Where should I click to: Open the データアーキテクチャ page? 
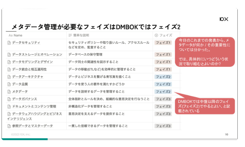click(x=28, y=77)
